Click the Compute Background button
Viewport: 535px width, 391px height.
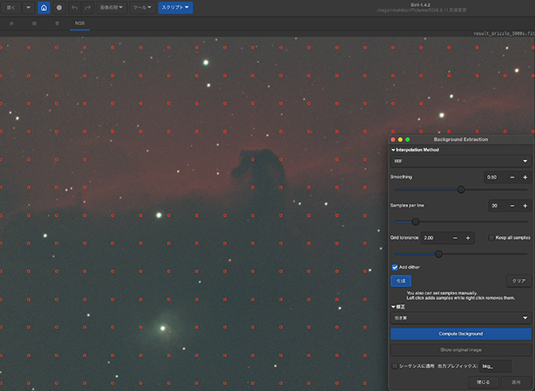coord(460,334)
